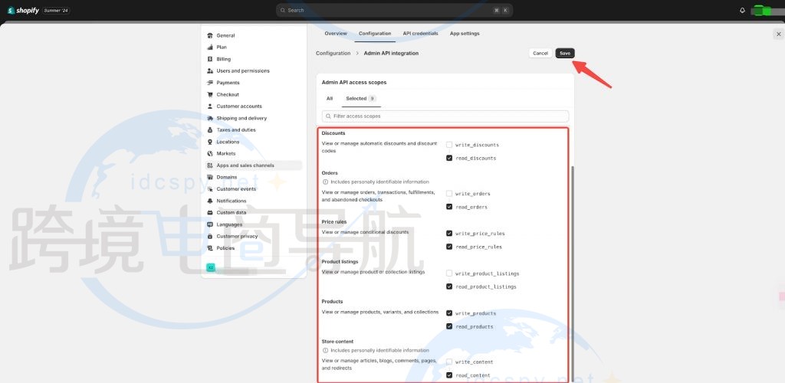Click the Shopify logo in the top bar
The image size is (785, 383).
tap(21, 11)
